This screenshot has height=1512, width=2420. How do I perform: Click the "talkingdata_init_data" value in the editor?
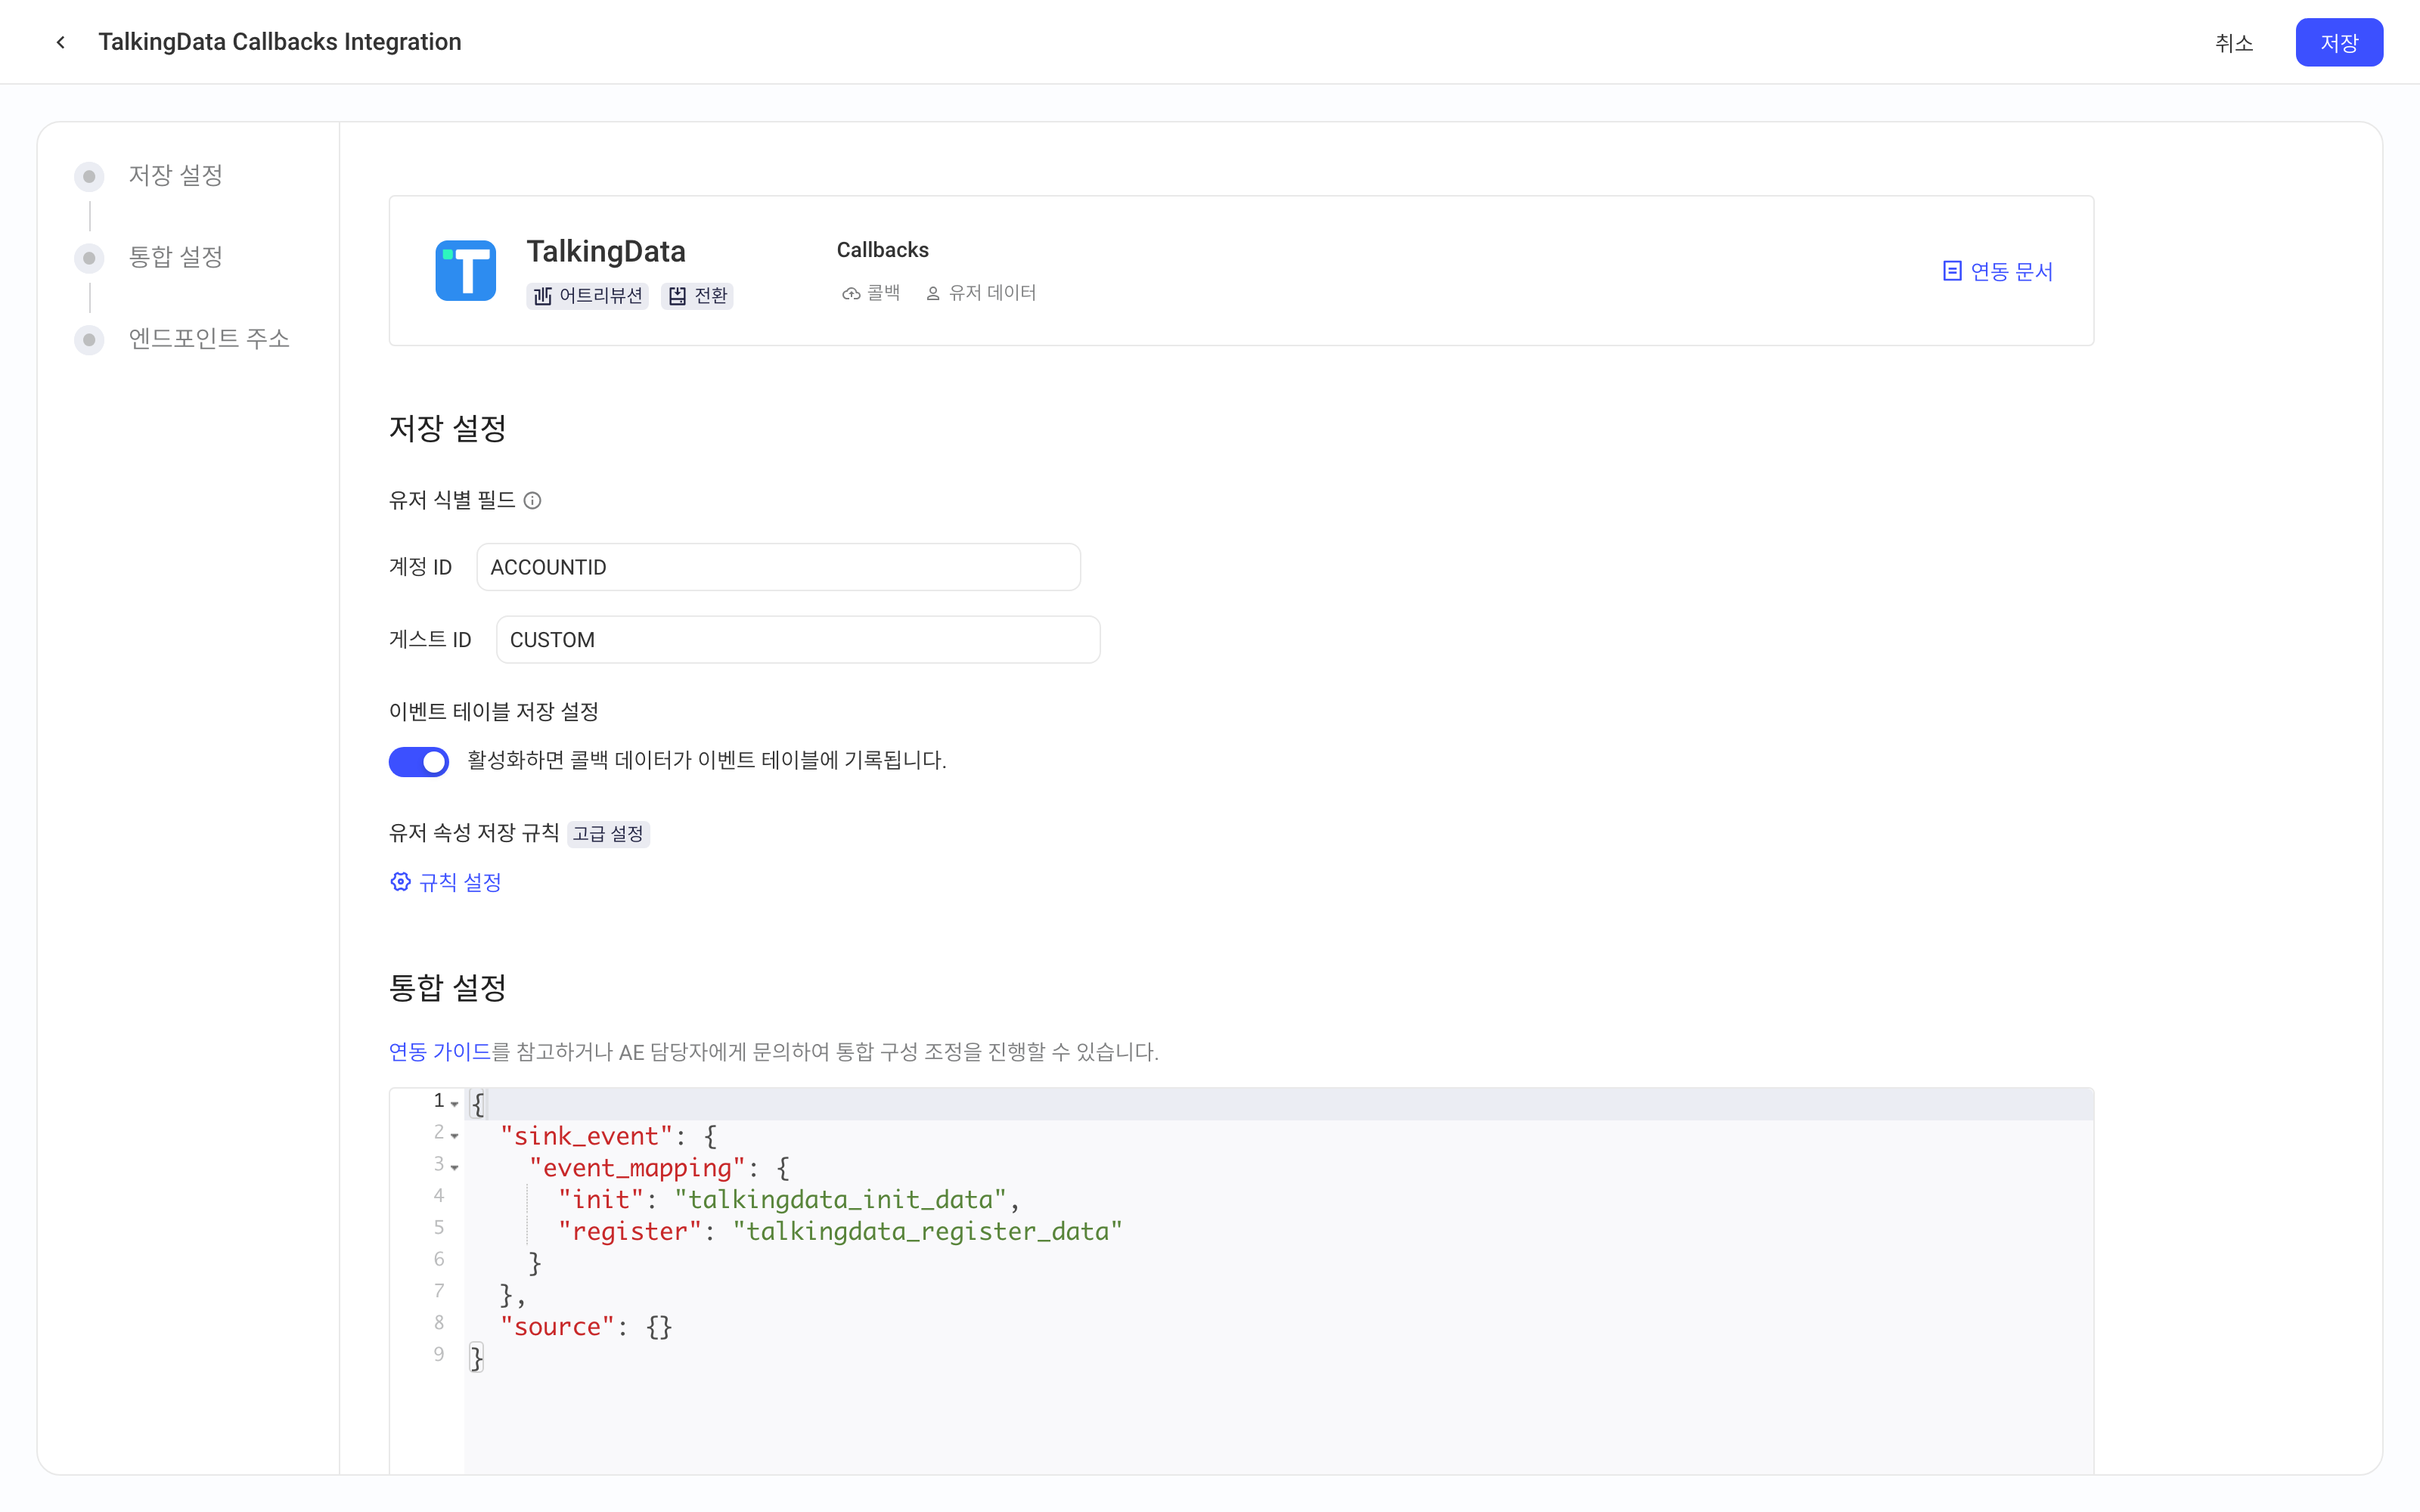(840, 1200)
